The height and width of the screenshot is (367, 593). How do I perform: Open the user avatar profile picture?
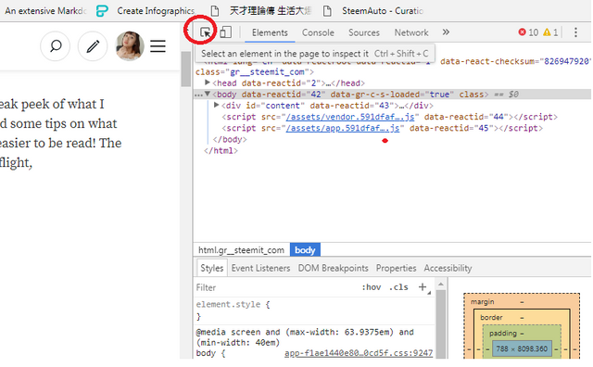pos(130,45)
